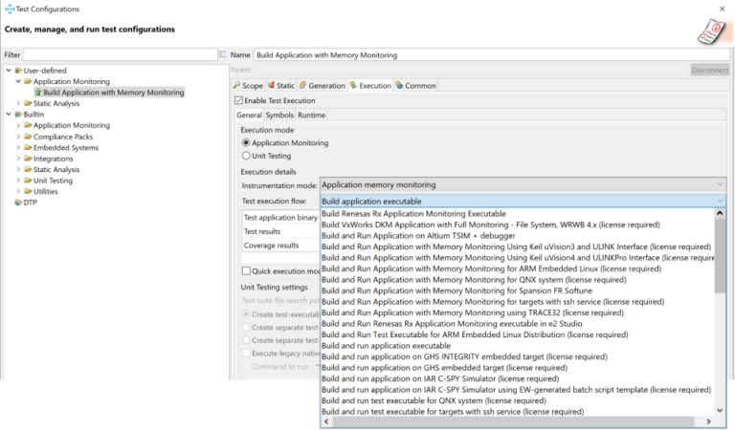The image size is (735, 430).
Task: Click the user-defined Application Monitoring folder icon
Action: (x=28, y=81)
